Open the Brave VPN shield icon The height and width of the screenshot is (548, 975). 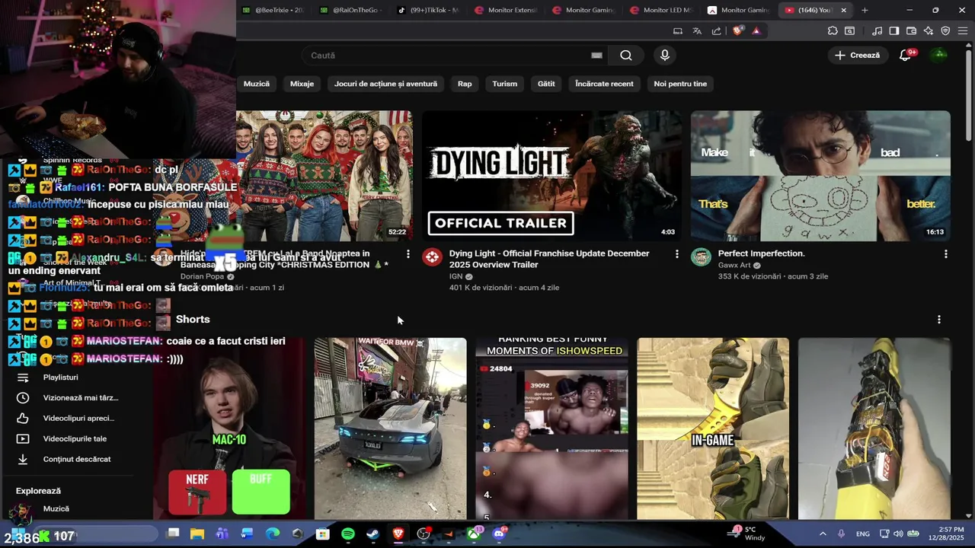tap(945, 31)
